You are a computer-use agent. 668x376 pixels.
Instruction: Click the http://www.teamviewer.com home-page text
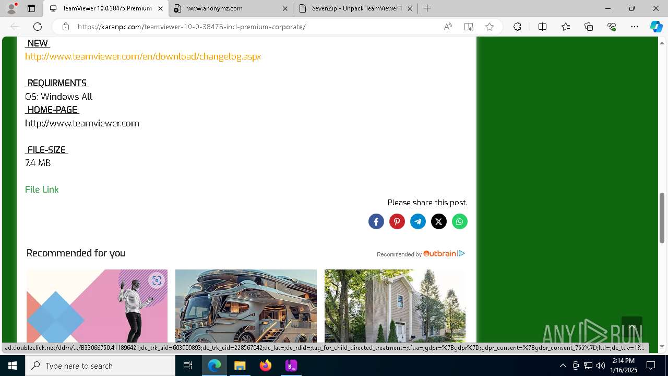coord(82,123)
